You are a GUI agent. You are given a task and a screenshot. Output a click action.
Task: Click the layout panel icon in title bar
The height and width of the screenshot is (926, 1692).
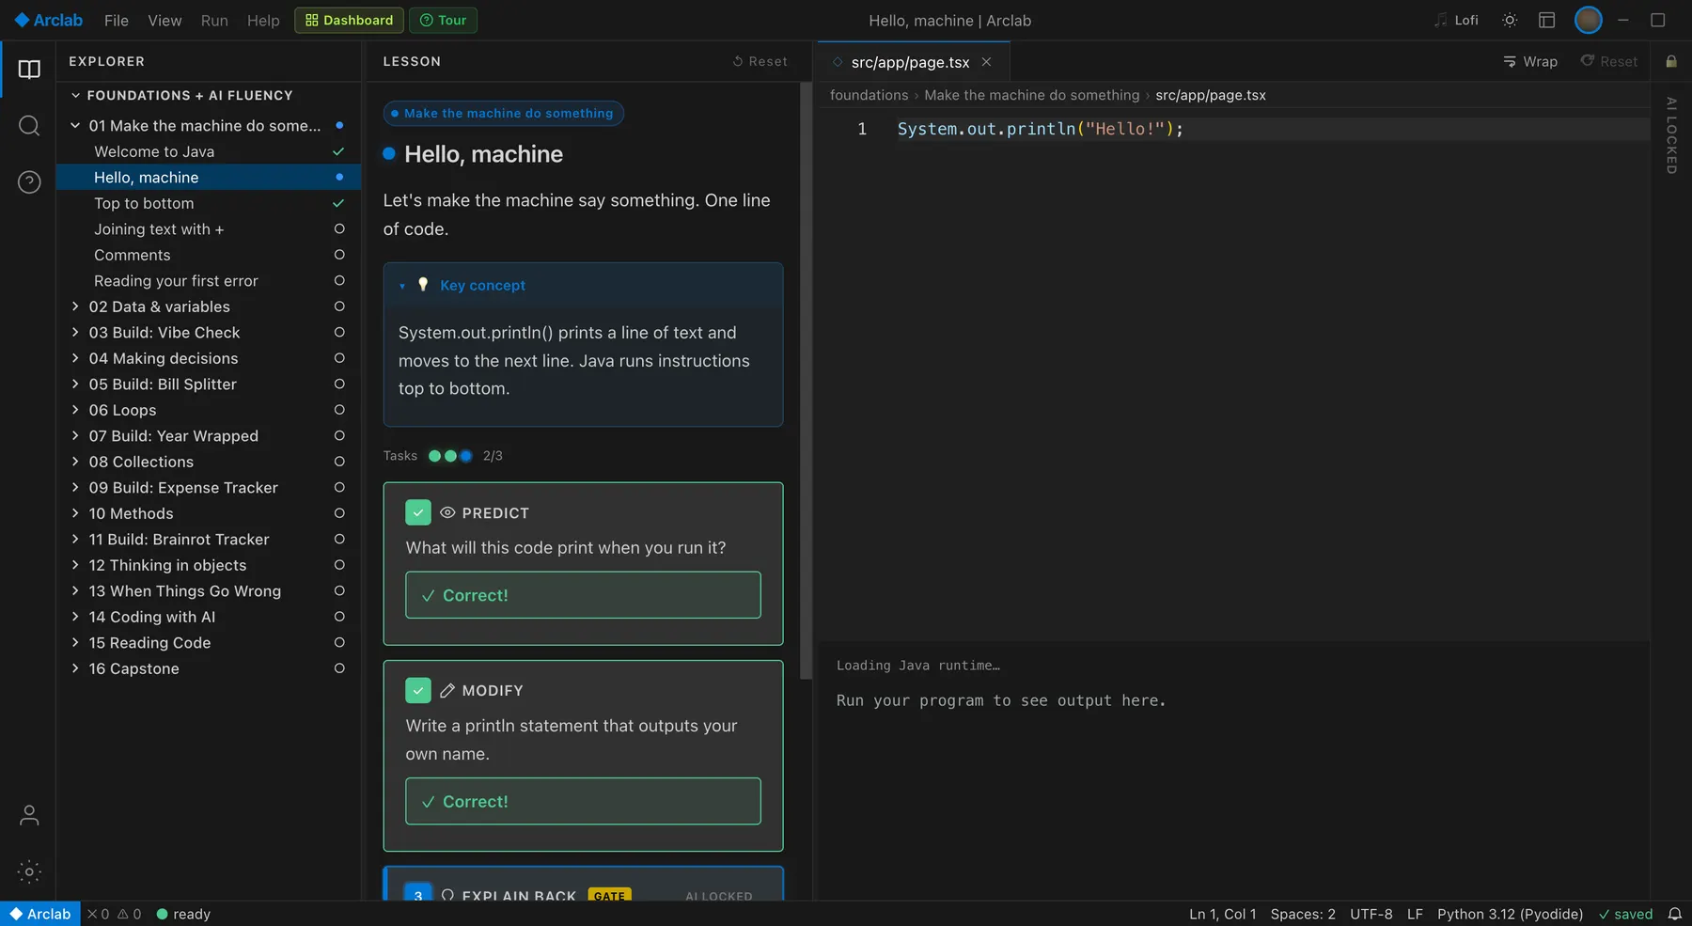tap(1547, 21)
